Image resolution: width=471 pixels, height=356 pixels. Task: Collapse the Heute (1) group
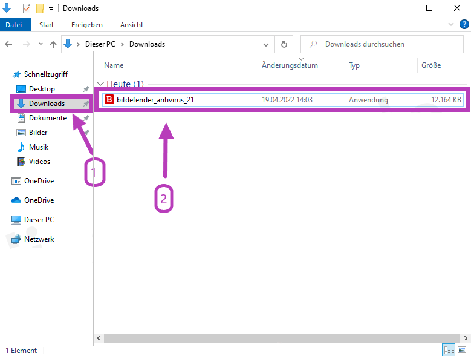pyautogui.click(x=100, y=84)
